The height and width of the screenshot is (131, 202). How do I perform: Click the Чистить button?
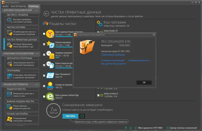70,116
